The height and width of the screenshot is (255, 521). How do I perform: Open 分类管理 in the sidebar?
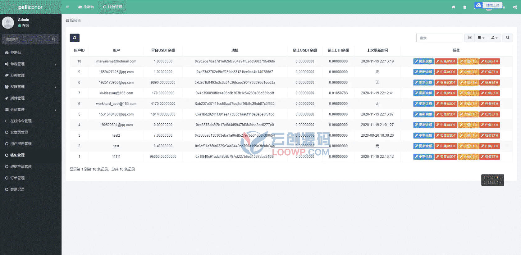pos(30,75)
